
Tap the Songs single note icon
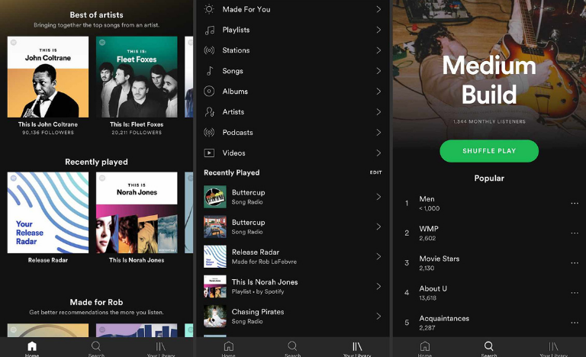pos(210,71)
